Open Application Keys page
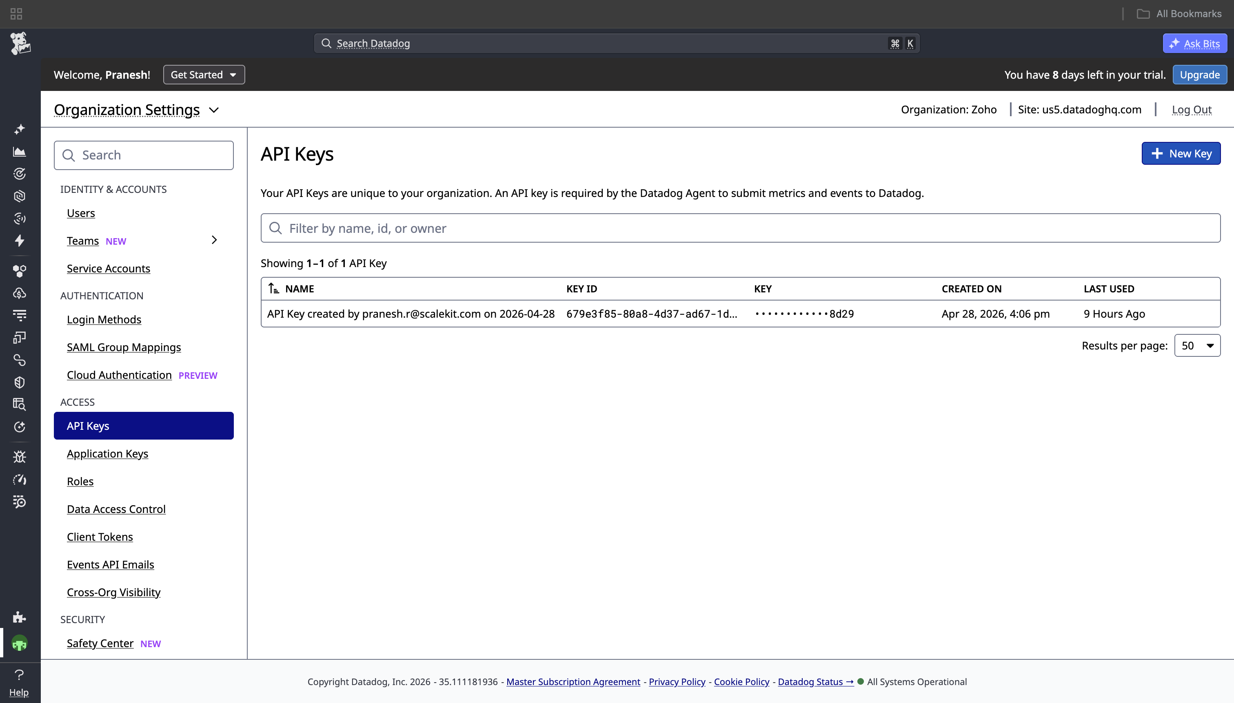This screenshot has width=1234, height=703. pyautogui.click(x=107, y=453)
